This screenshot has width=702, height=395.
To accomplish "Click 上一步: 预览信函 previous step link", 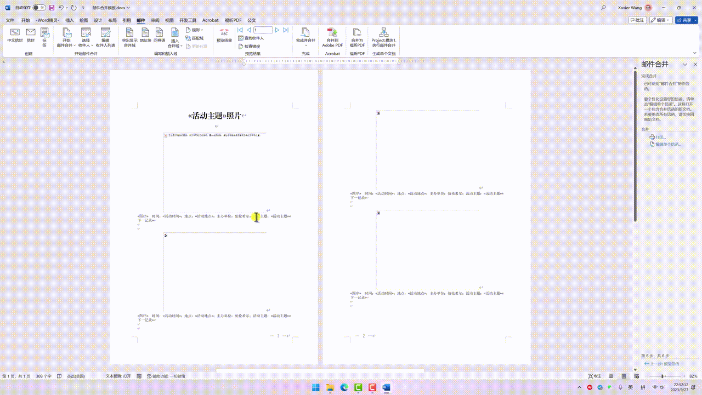I will pos(662,364).
